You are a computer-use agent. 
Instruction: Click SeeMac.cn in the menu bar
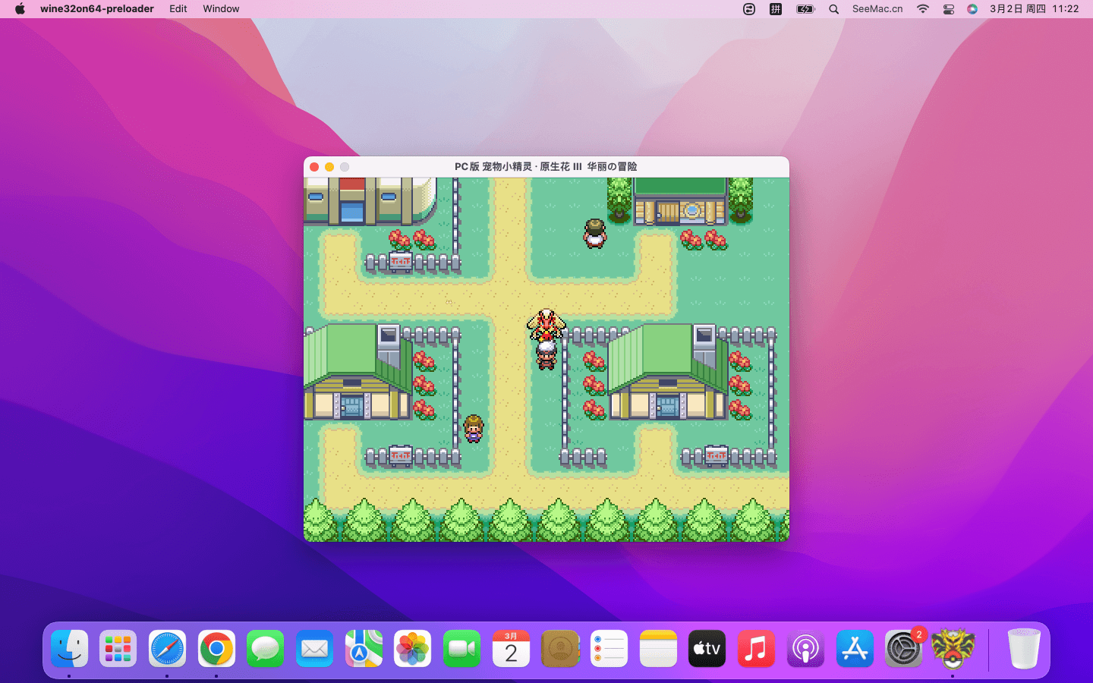click(x=877, y=9)
